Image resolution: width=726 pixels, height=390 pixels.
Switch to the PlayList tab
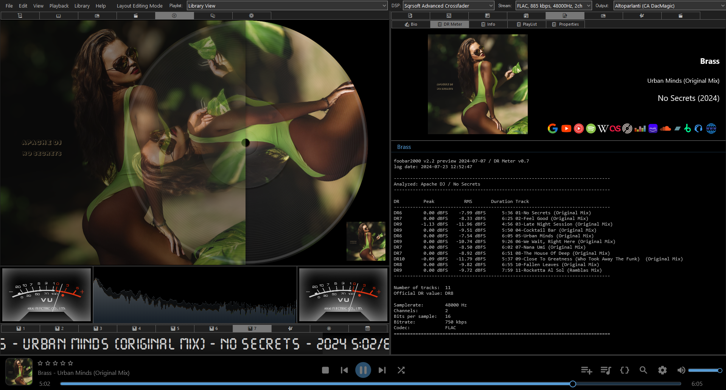527,24
